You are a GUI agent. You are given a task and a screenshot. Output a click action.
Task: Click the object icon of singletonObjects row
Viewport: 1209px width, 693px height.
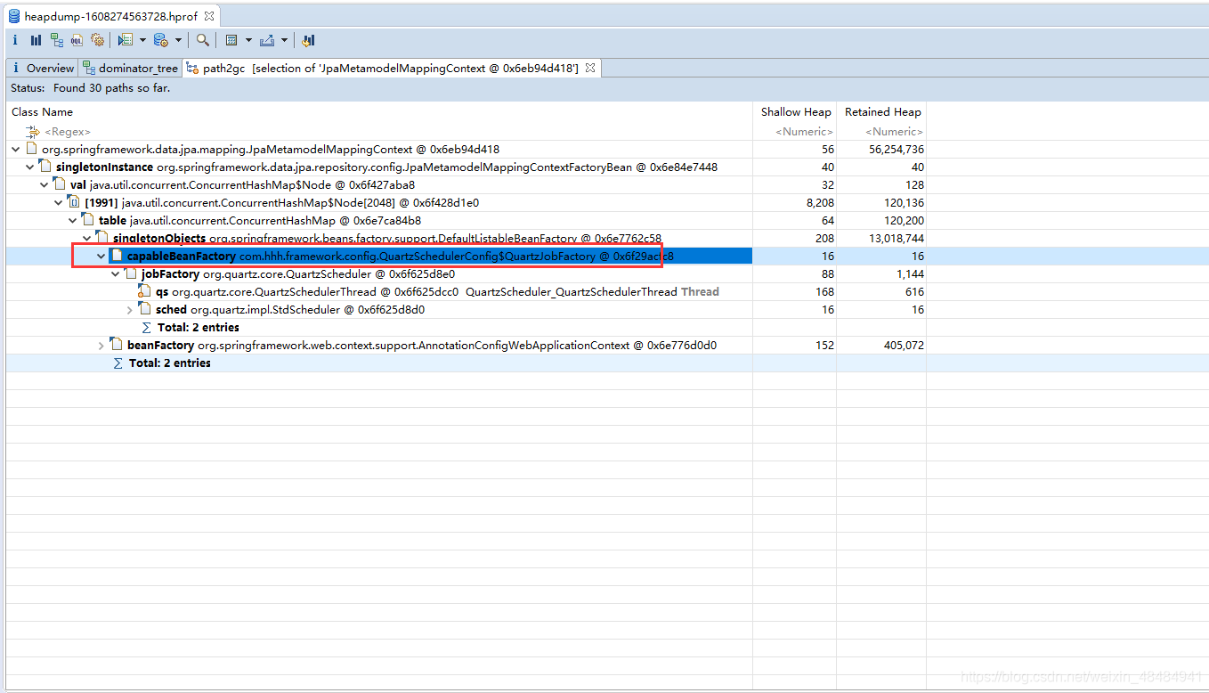(102, 238)
